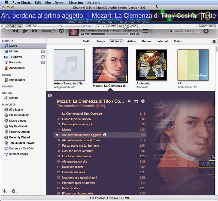This screenshot has width=218, height=201.
Task: Toggle INVERT polarity button
Action: 112,26
